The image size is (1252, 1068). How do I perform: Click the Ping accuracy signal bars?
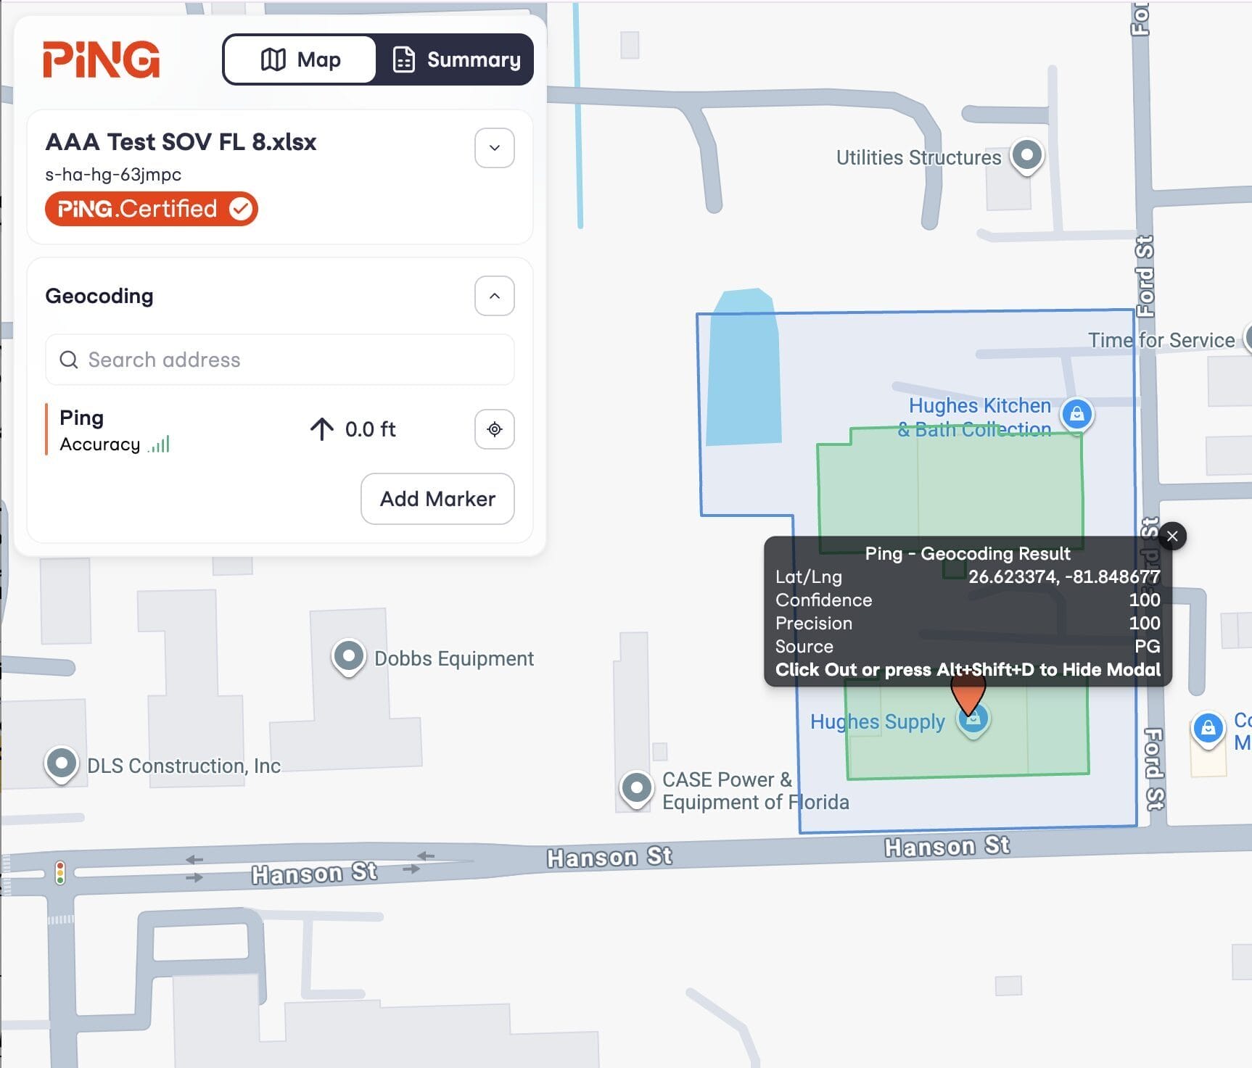point(159,444)
